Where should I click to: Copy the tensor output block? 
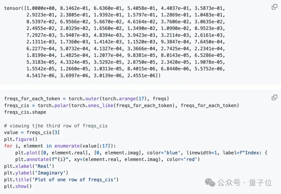click(274, 7)
